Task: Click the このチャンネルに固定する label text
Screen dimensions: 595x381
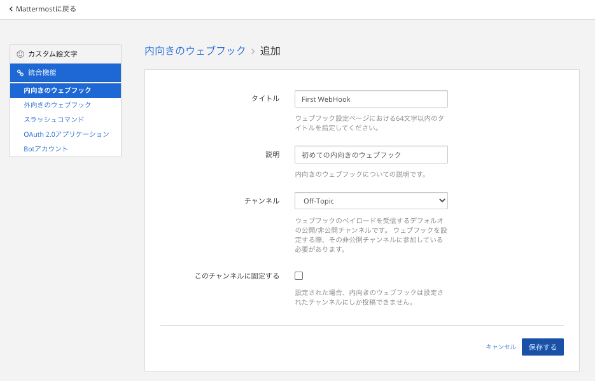Action: 237,276
